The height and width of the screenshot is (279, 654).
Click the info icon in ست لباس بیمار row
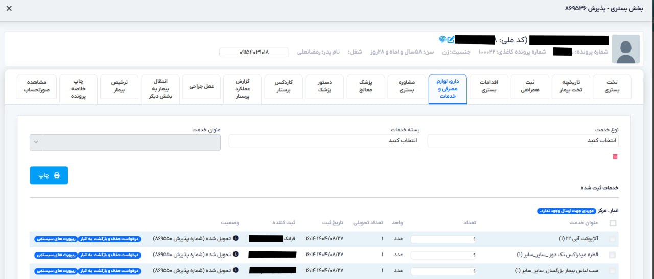(236, 270)
